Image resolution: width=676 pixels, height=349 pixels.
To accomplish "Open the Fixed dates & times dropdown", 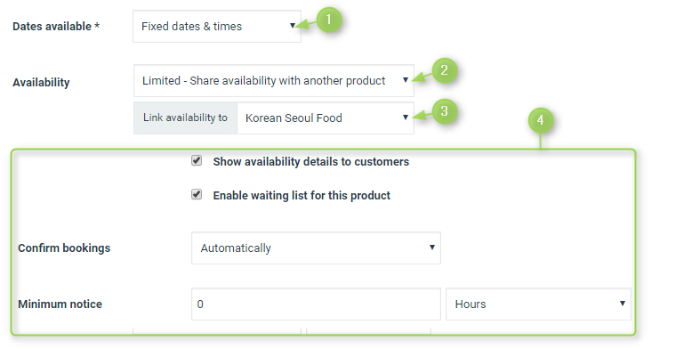I will click(217, 27).
